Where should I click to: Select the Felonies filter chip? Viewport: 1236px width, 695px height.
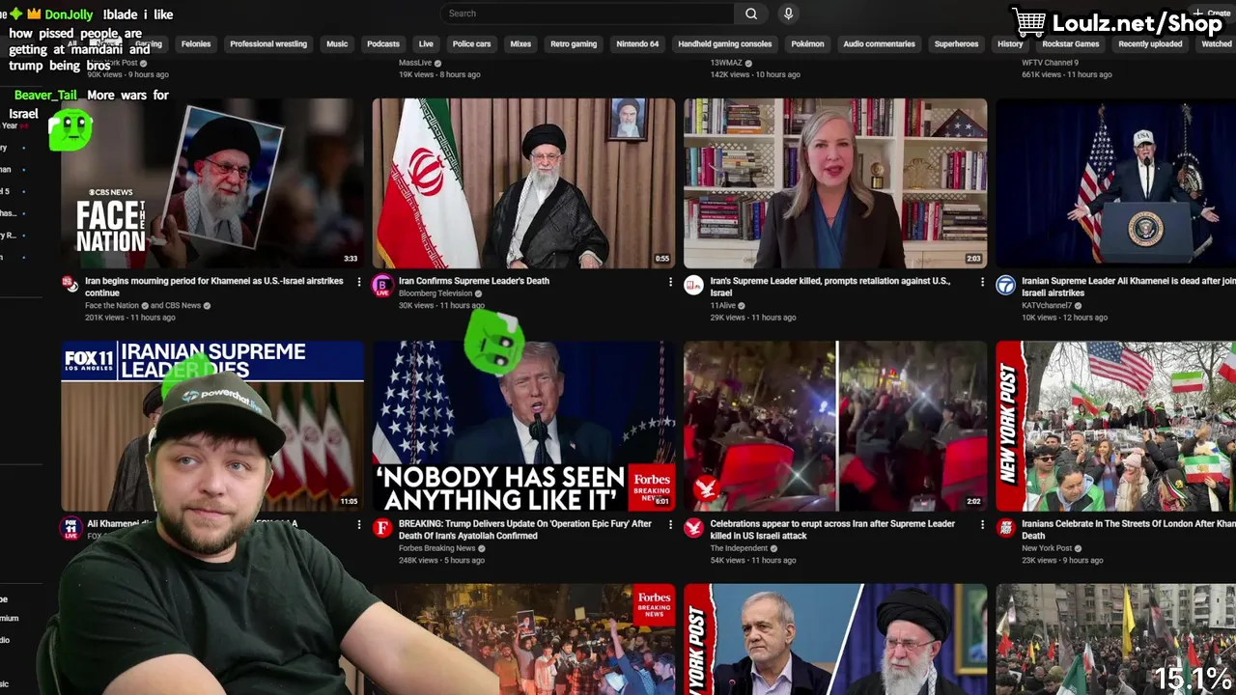[196, 44]
